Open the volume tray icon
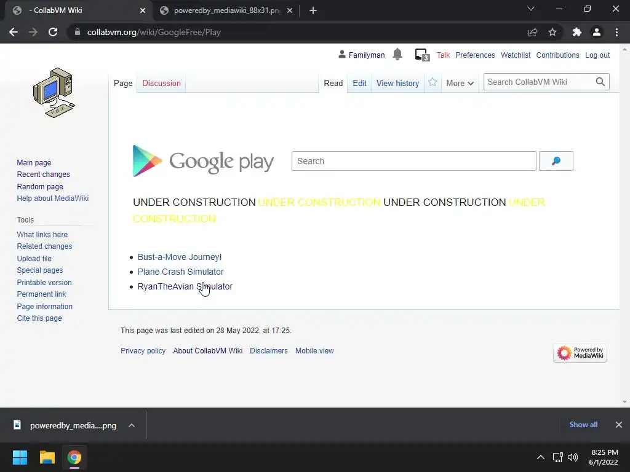This screenshot has height=472, width=630. coord(573,457)
